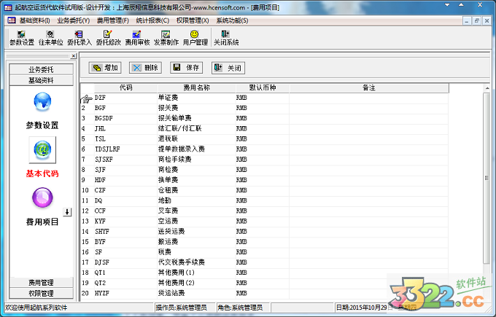
Task: Select the 叉车费 cell
Action: point(196,211)
